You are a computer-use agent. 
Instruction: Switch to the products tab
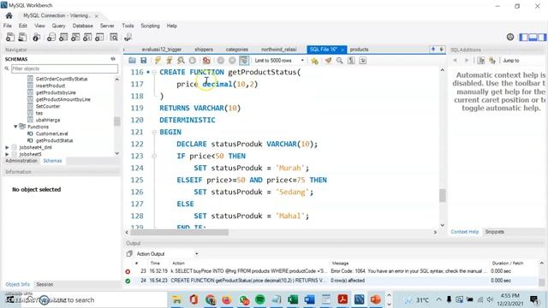tap(360, 50)
